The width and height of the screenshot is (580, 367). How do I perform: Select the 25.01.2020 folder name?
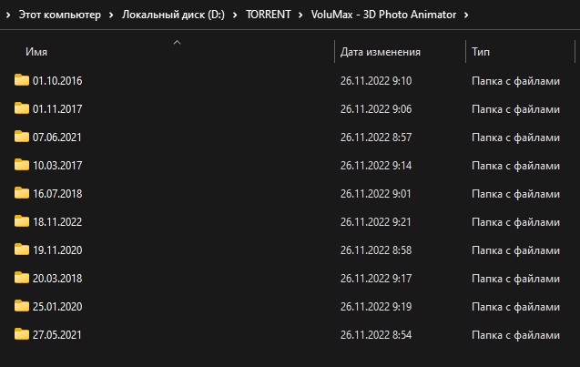(x=57, y=306)
